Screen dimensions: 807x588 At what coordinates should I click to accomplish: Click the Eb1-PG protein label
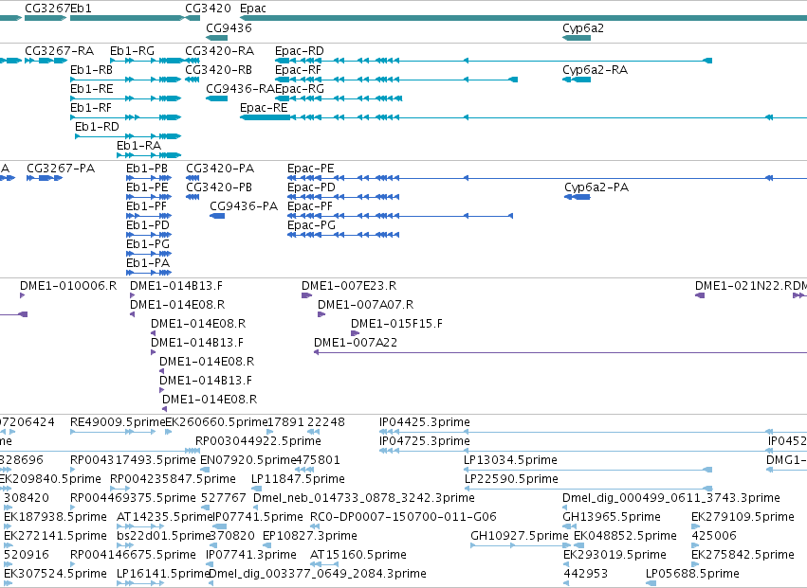[x=148, y=244]
